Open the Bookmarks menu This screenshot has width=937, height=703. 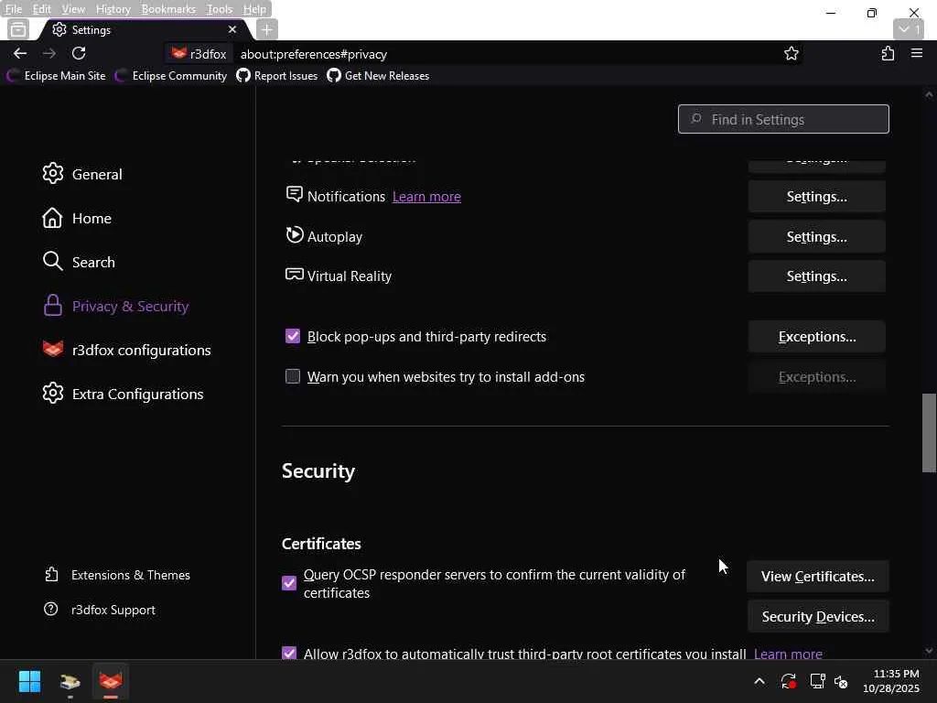[x=168, y=9]
